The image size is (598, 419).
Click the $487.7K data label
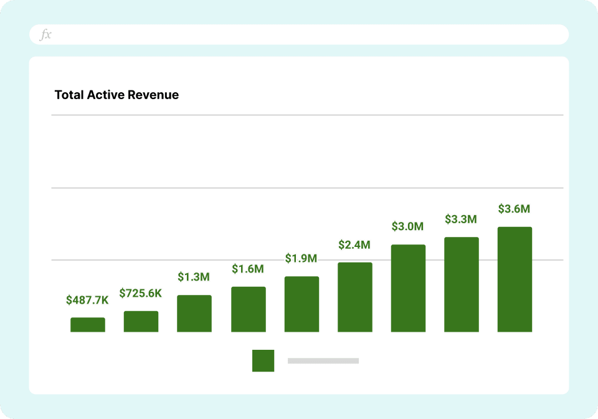(x=87, y=301)
